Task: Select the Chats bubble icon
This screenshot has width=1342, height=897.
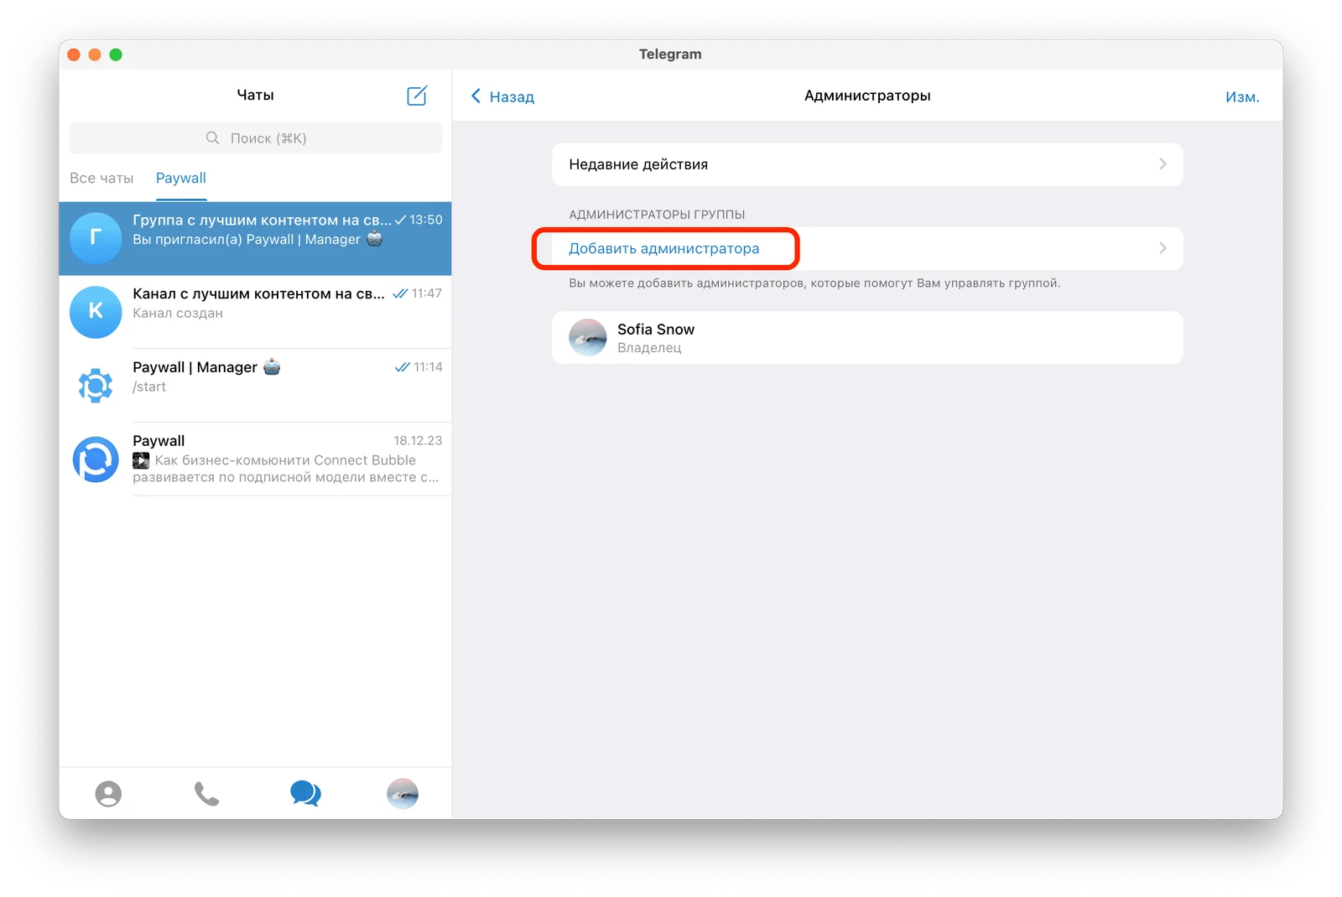Action: pos(305,793)
